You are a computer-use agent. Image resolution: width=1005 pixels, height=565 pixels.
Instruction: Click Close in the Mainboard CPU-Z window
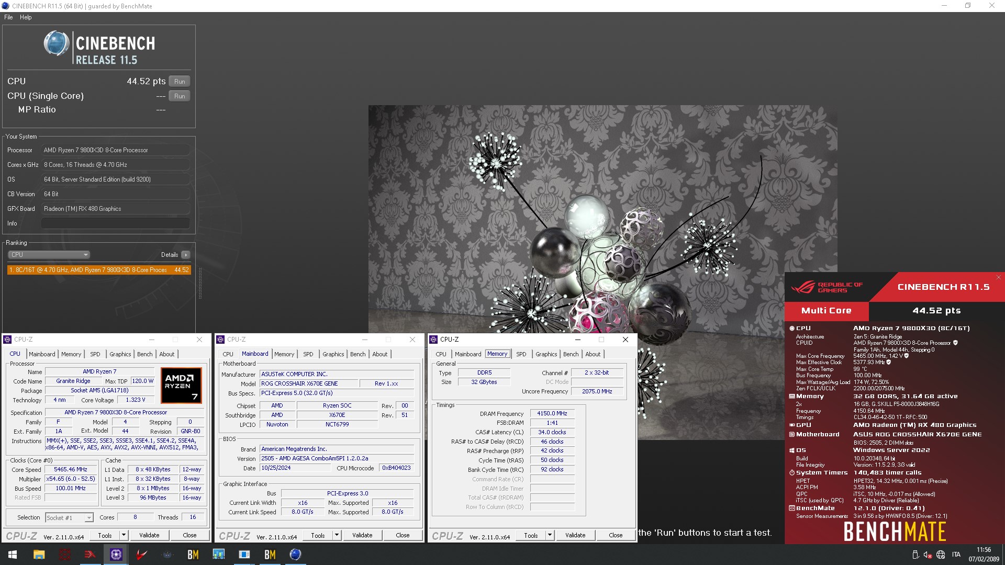pyautogui.click(x=403, y=535)
